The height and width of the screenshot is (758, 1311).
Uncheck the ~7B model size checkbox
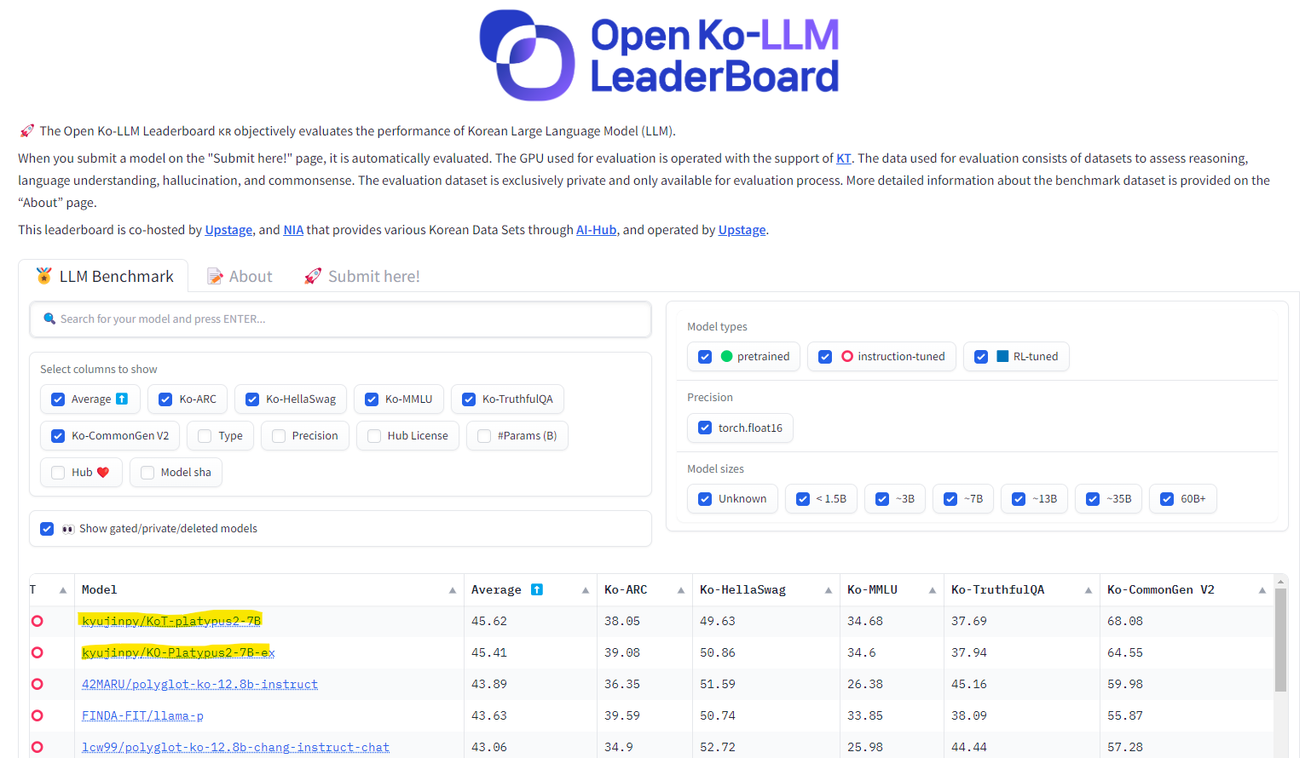tap(950, 499)
